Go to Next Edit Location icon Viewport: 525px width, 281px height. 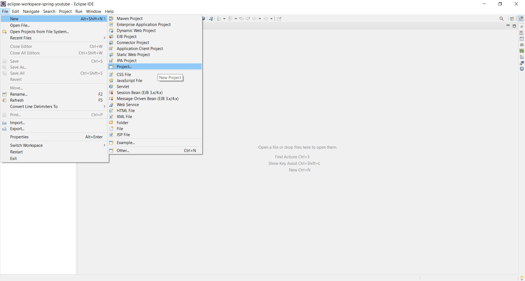pyautogui.click(x=248, y=19)
